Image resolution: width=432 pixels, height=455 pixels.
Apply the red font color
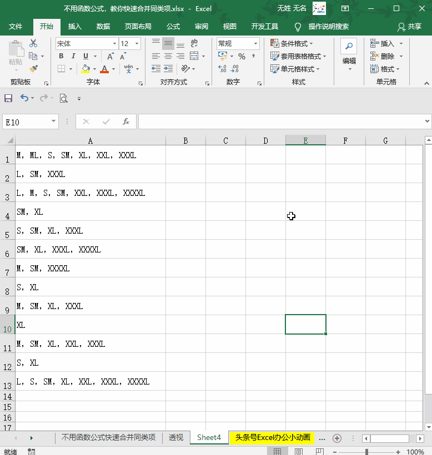[x=104, y=69]
